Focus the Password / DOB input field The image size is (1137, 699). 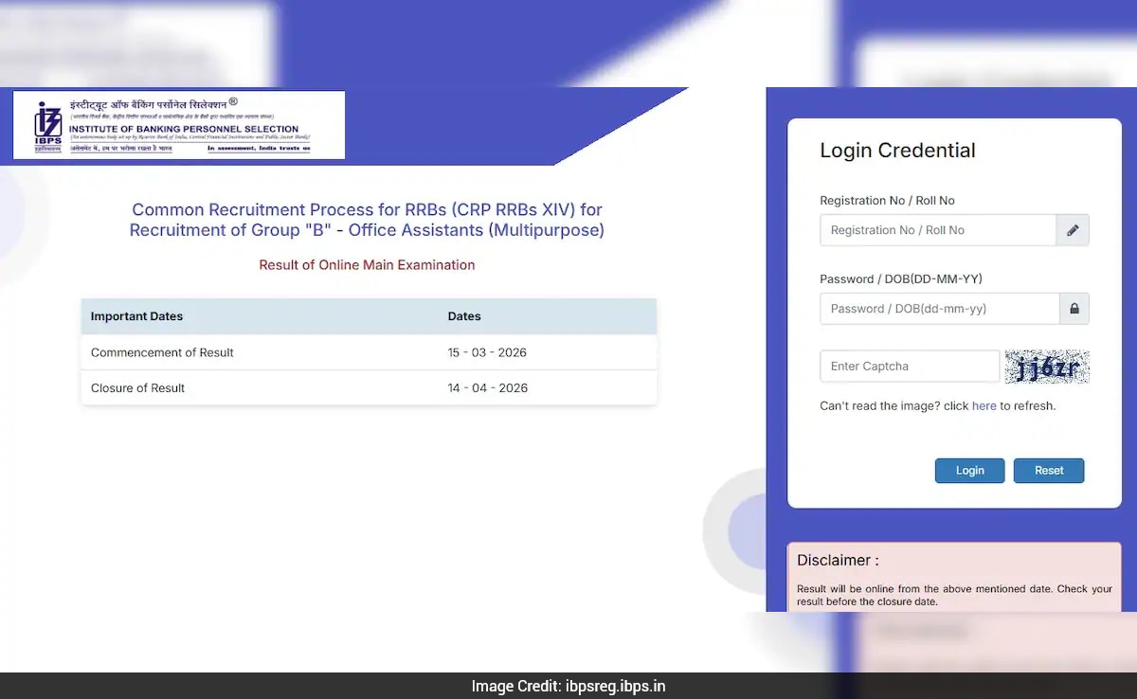pos(939,309)
